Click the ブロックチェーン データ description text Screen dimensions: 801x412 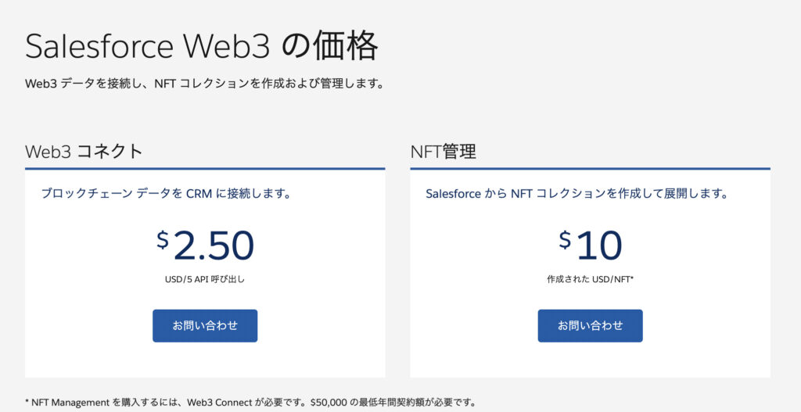click(166, 193)
